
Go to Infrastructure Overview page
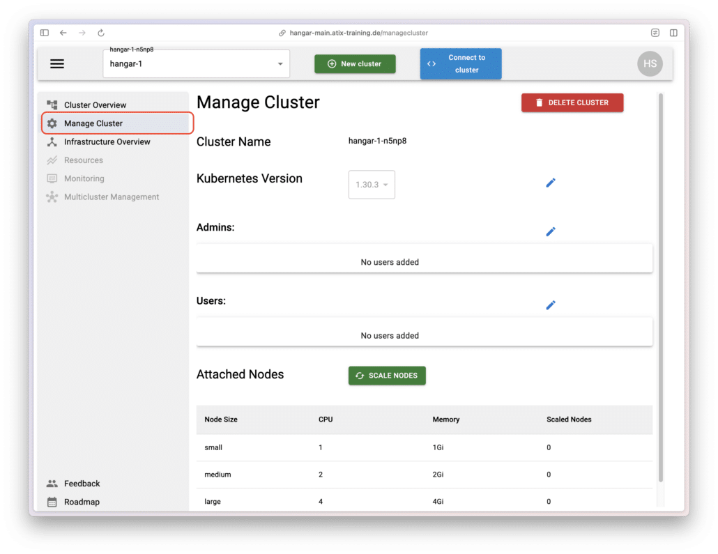coord(107,142)
